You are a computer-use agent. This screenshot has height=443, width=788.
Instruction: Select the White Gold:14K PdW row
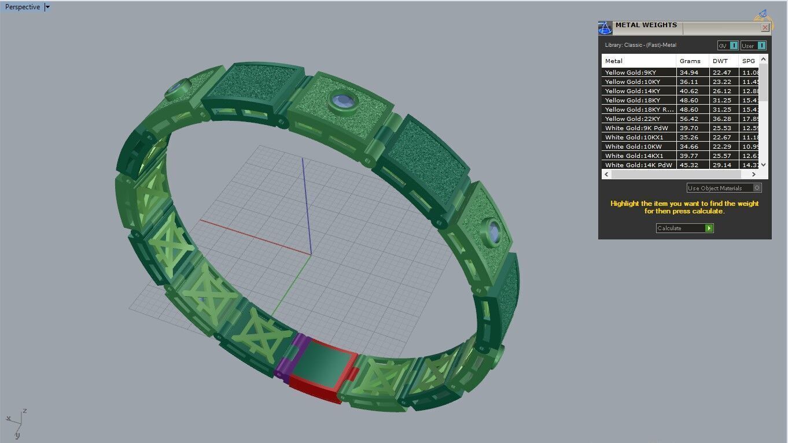[x=680, y=165]
